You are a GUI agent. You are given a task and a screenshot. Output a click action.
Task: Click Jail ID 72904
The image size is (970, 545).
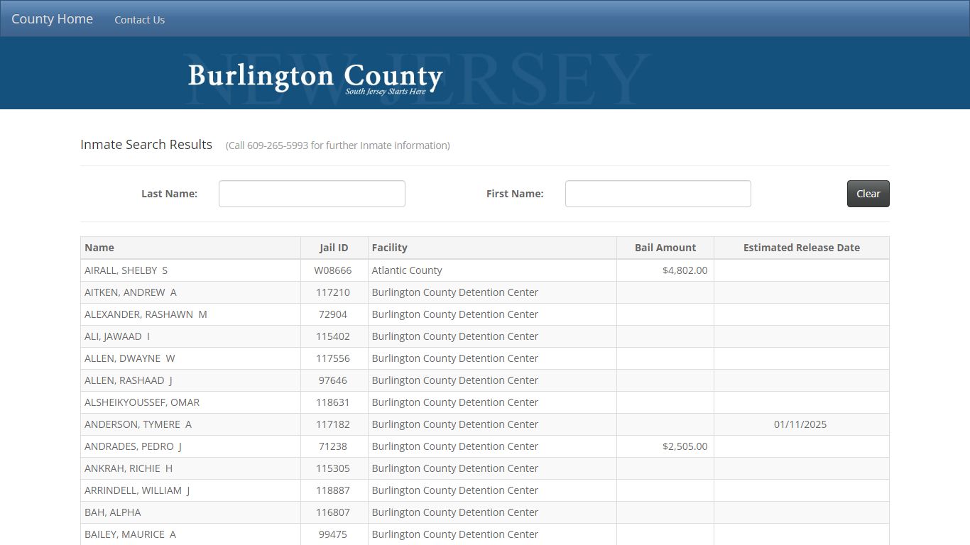tap(333, 314)
